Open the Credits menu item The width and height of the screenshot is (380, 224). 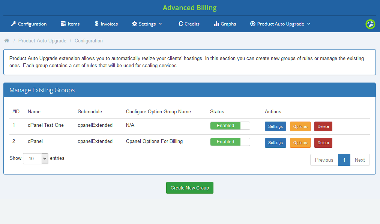[x=189, y=24]
